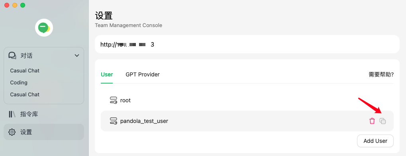Click the key icon next to pandola_test_user
Viewport: 406px width, 156px height.
(x=114, y=121)
